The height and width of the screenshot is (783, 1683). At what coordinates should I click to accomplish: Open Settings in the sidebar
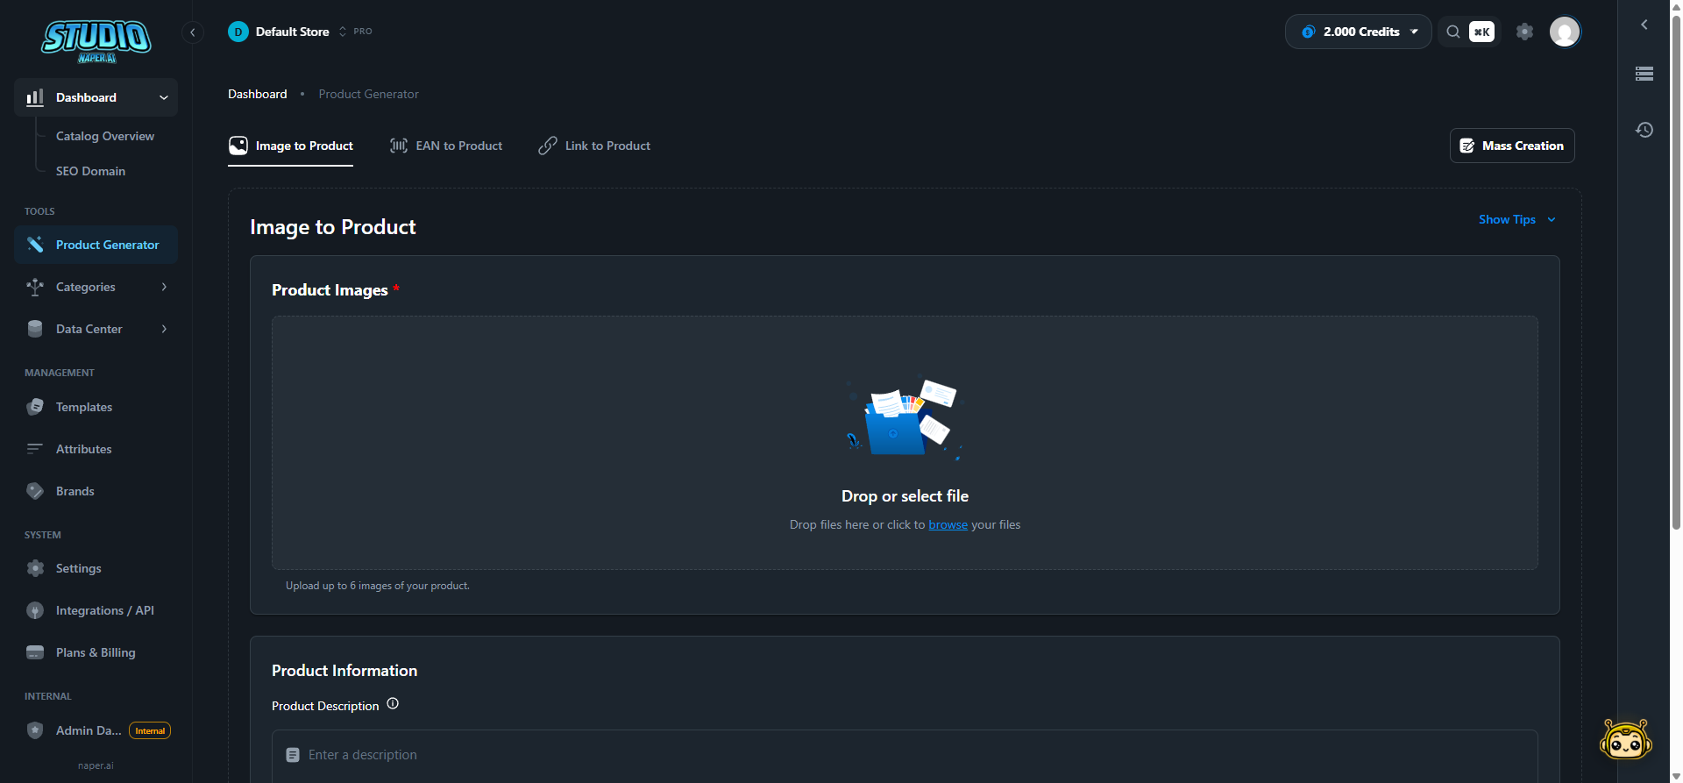click(96, 568)
